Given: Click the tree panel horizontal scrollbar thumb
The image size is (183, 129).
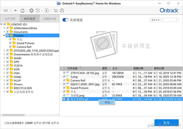Looking at the screenshot, I should tap(13, 115).
